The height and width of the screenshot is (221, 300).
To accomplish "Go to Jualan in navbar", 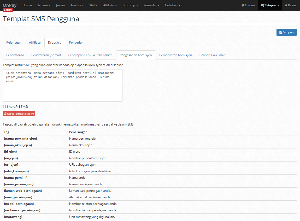I will coord(60,5).
